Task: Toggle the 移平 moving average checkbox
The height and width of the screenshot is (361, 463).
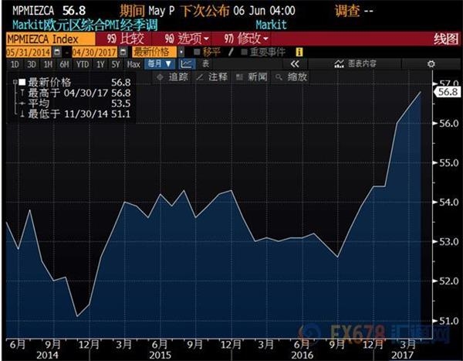Action: pos(197,53)
